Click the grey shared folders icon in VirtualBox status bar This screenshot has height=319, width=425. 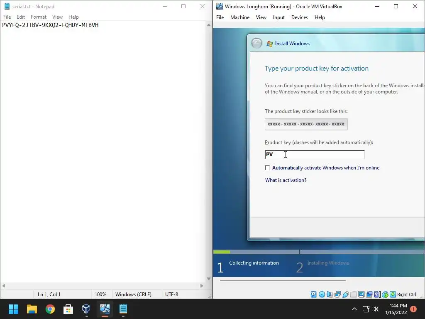coord(354,294)
